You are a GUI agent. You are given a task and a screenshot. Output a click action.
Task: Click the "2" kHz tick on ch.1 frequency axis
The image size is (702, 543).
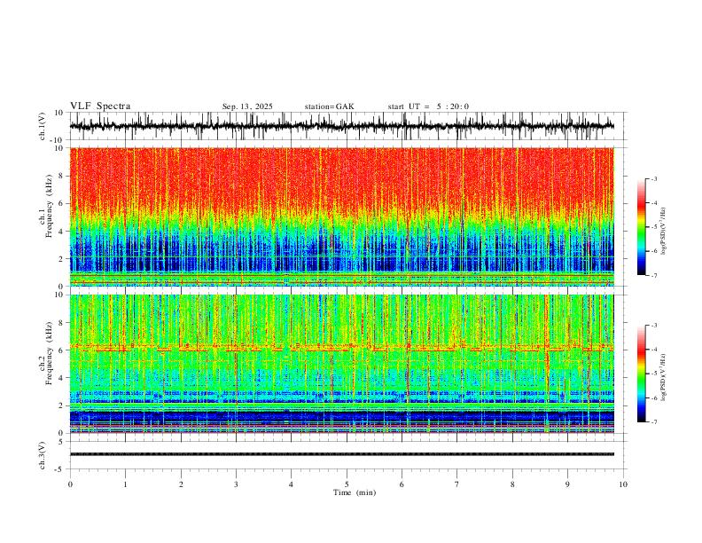pos(61,259)
